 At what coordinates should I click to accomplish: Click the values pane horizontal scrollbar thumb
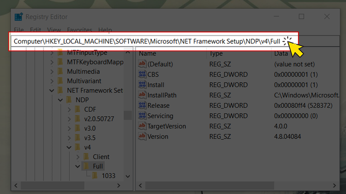(x=210, y=186)
